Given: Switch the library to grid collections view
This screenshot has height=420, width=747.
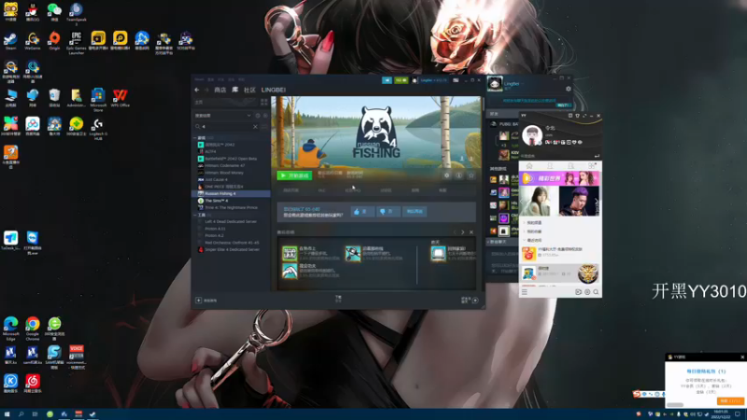Looking at the screenshot, I should click(264, 102).
